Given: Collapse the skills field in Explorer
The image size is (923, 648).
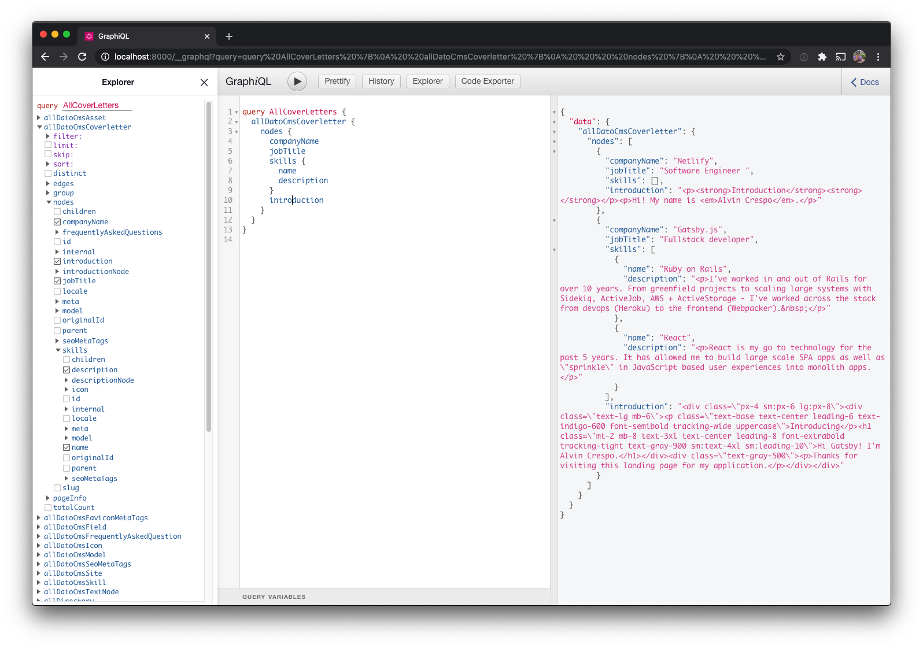Looking at the screenshot, I should 58,350.
